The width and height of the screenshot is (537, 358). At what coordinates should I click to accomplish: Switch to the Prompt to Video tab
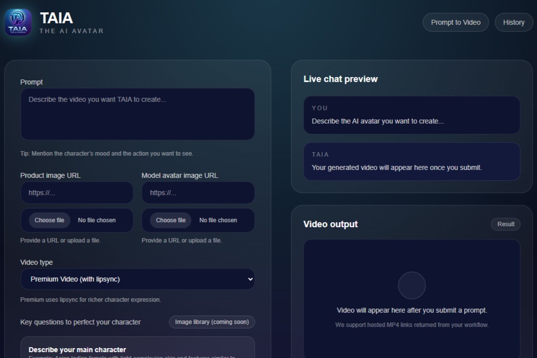[x=455, y=22]
